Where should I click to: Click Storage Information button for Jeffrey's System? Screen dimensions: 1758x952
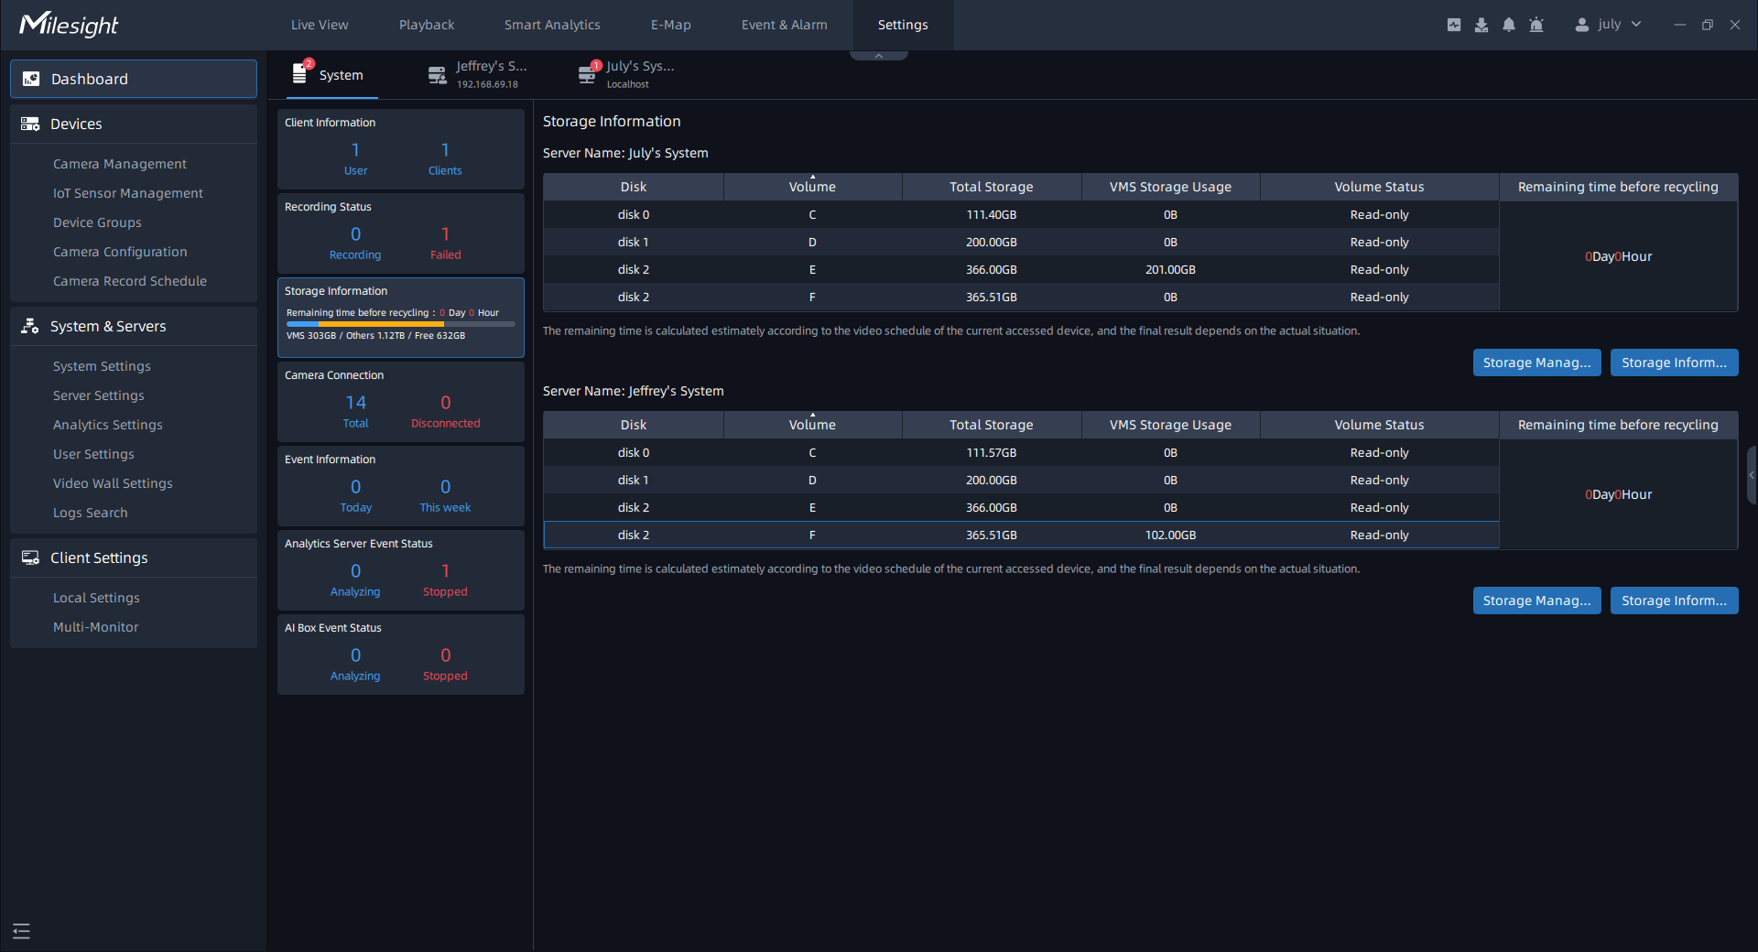pyautogui.click(x=1673, y=600)
